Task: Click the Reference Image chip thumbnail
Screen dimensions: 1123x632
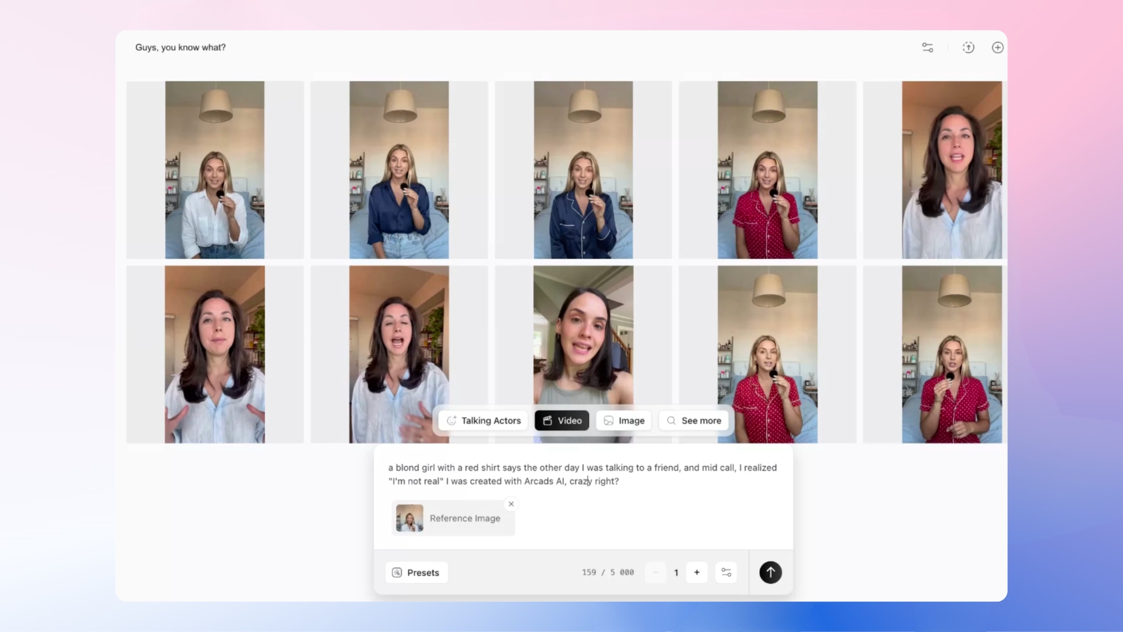Action: coord(409,518)
